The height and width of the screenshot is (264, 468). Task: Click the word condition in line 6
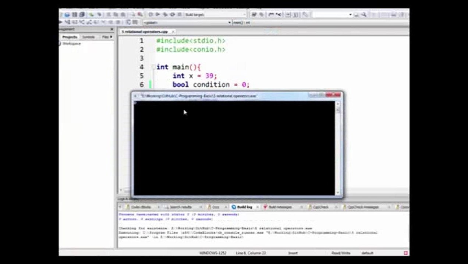(x=211, y=85)
